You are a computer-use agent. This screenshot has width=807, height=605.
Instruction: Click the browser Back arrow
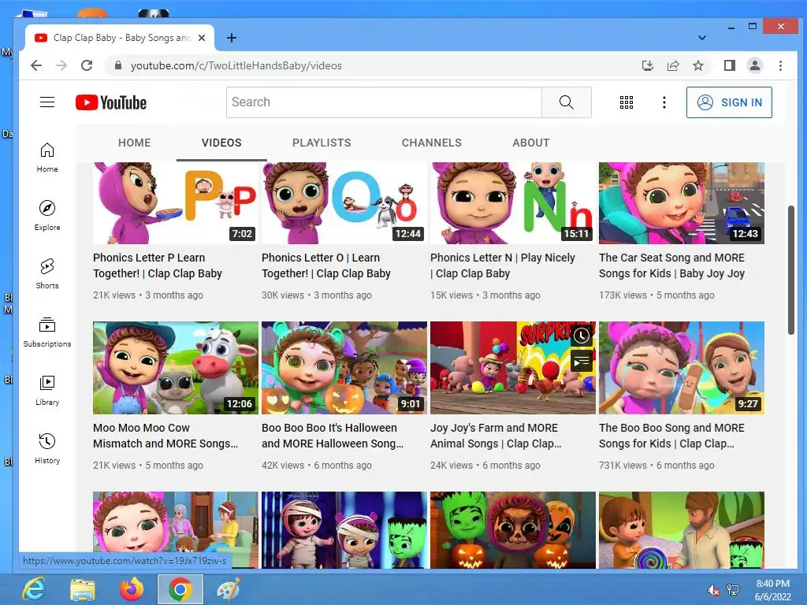coord(36,65)
